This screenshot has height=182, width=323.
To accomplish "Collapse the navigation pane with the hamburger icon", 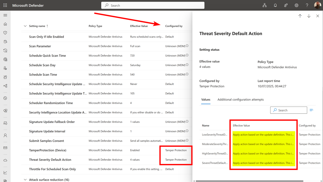I will 5,15.
